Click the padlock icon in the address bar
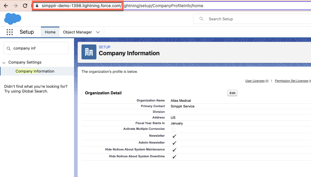311x177 pixels. point(36,6)
